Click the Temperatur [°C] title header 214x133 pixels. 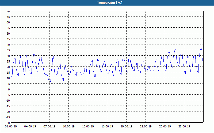coord(110,3)
